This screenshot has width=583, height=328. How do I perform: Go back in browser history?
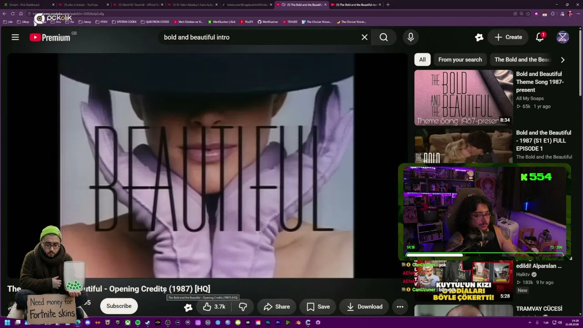[x=5, y=14]
